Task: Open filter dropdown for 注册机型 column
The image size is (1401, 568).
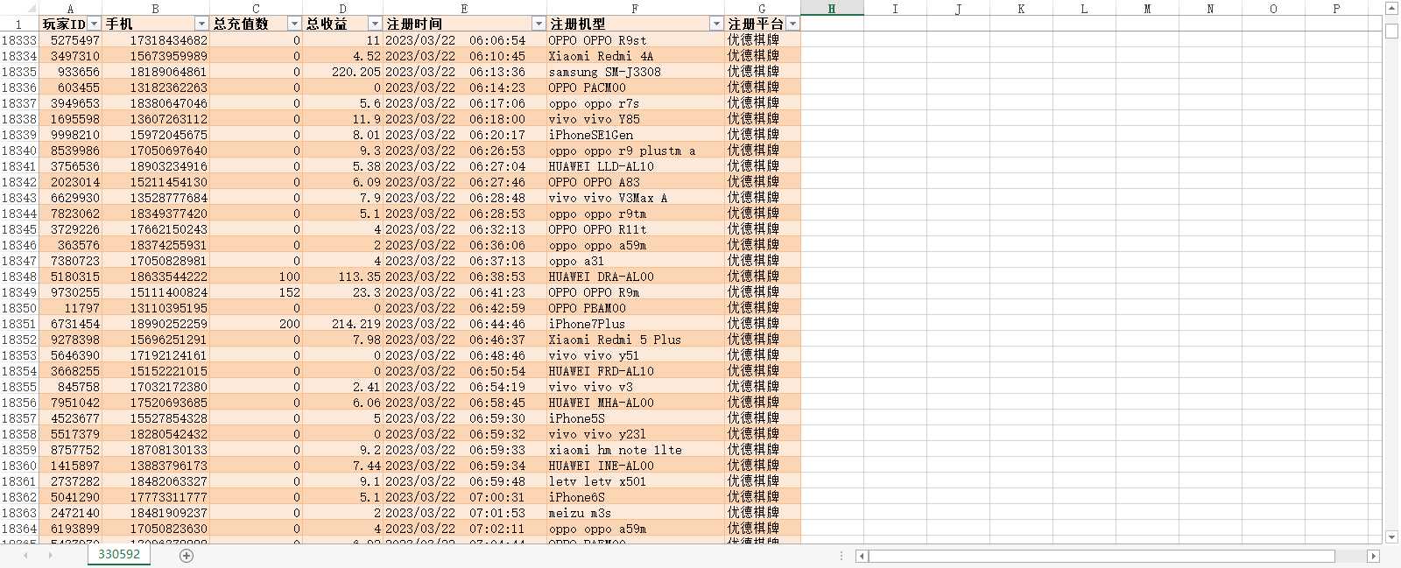Action: pyautogui.click(x=716, y=24)
